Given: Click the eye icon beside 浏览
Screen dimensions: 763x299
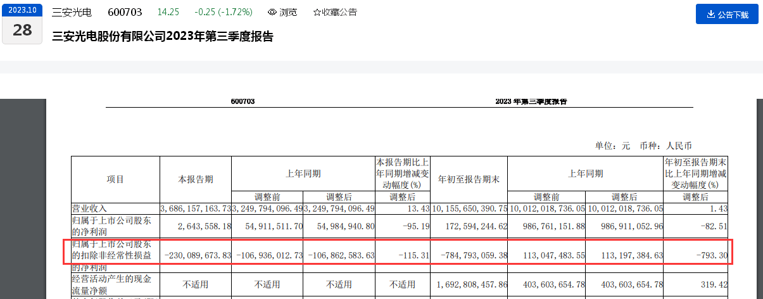Looking at the screenshot, I should [x=272, y=12].
